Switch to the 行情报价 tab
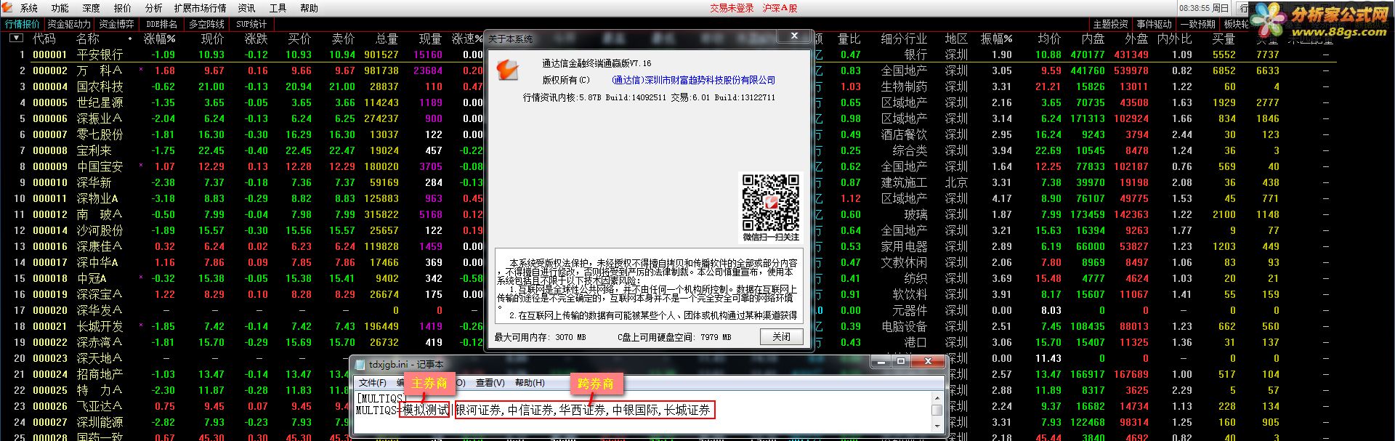This screenshot has width=1395, height=441. coord(23,24)
